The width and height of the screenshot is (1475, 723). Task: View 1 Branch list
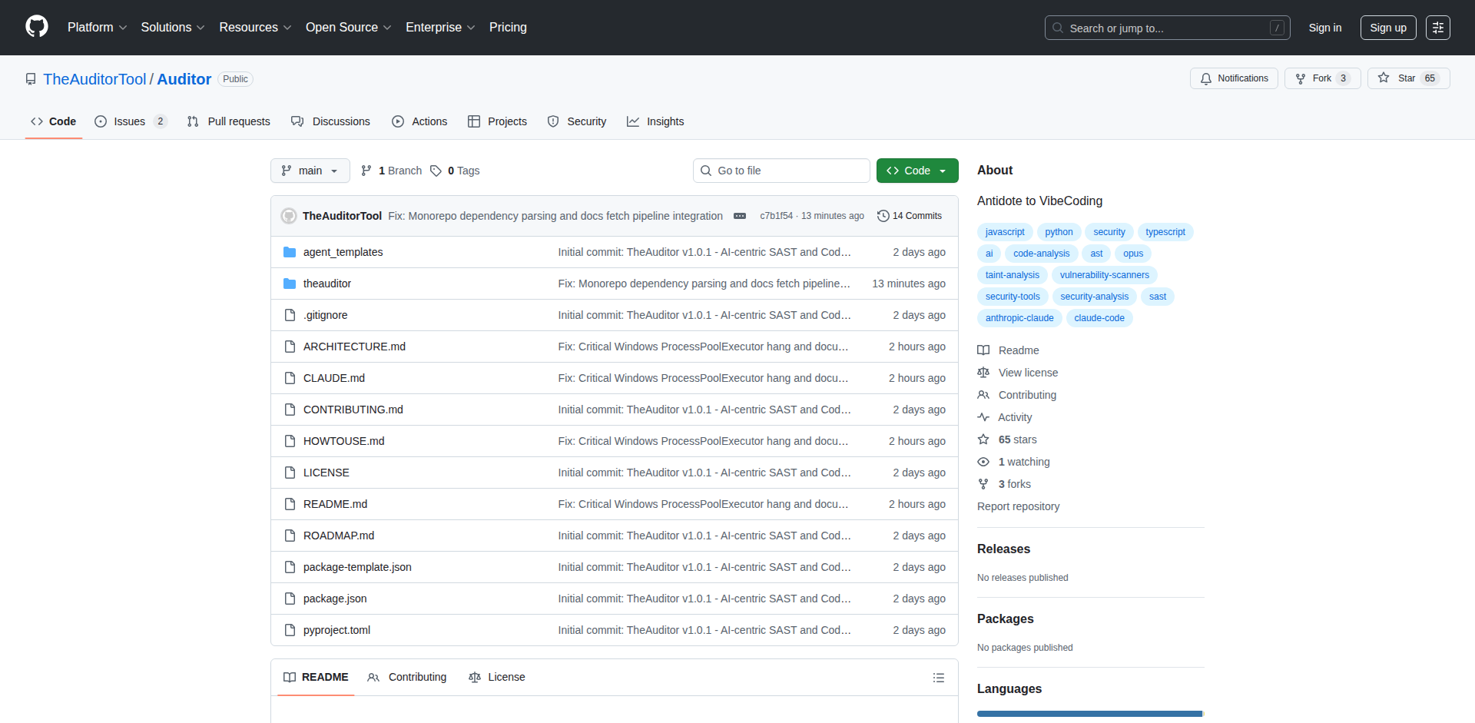[391, 171]
